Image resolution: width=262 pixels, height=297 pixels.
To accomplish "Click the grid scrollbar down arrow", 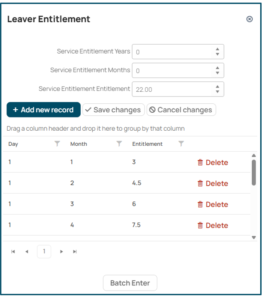I will click(254, 237).
